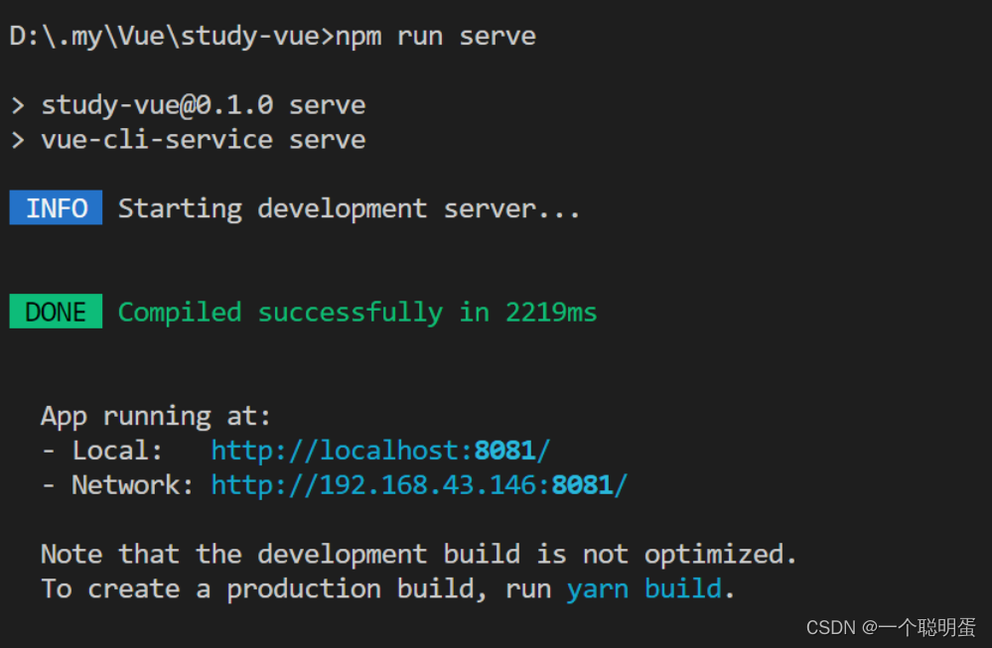Click the 'study-vue@0.1.0 serve' line
This screenshot has height=648, width=992.
pos(204,105)
